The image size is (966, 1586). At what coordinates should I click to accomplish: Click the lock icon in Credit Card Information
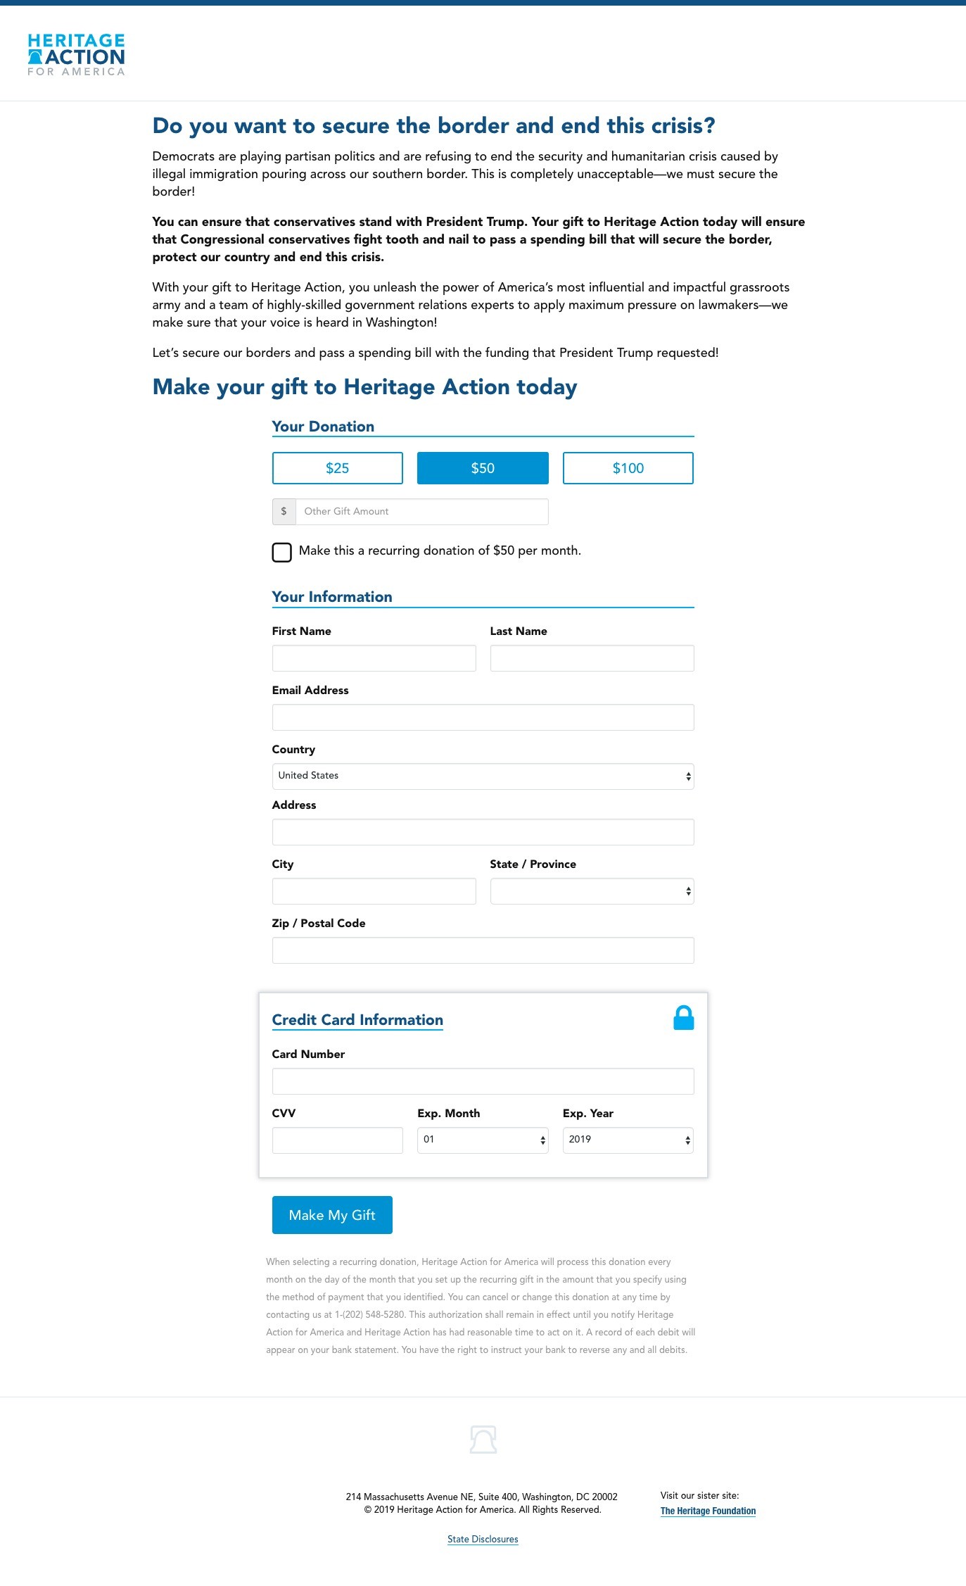683,1017
